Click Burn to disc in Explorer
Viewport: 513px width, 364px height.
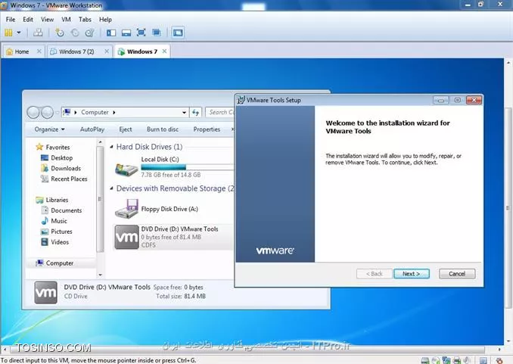[163, 129]
